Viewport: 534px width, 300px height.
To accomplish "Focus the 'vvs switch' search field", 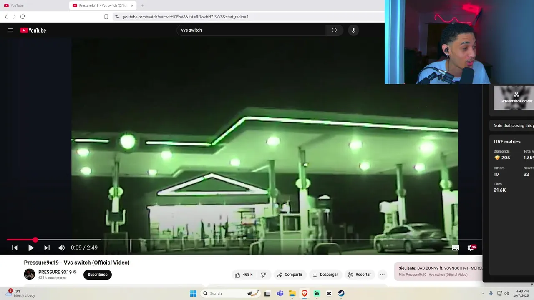I will click(x=251, y=30).
